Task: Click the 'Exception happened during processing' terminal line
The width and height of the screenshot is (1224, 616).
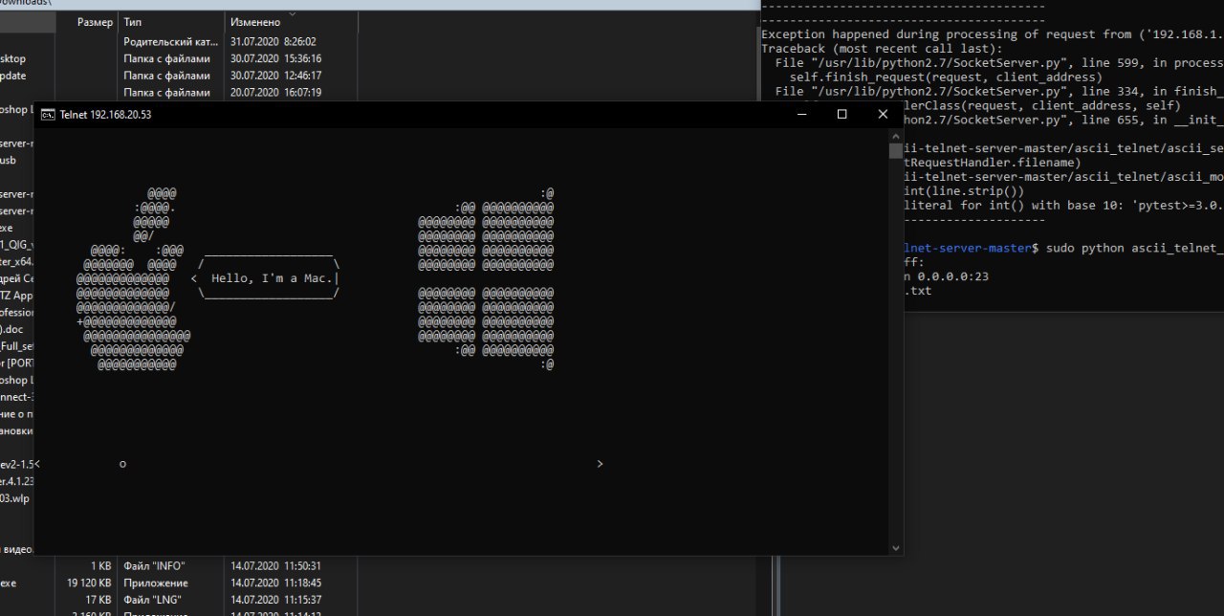Action: click(993, 34)
